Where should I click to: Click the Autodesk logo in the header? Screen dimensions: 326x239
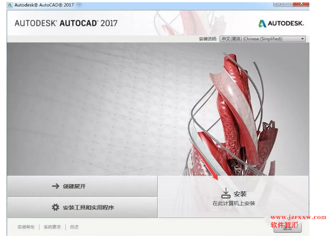click(281, 23)
